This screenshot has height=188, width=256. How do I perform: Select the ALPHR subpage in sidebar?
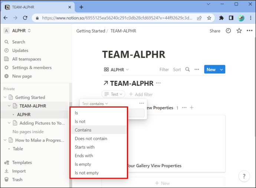click(24, 115)
